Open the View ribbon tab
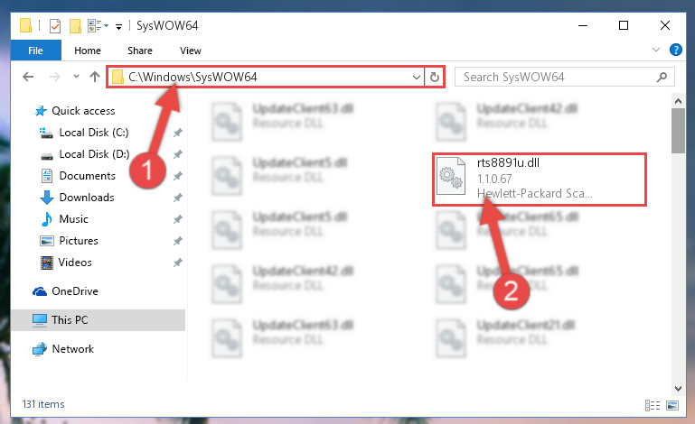The height and width of the screenshot is (424, 695). pos(191,51)
